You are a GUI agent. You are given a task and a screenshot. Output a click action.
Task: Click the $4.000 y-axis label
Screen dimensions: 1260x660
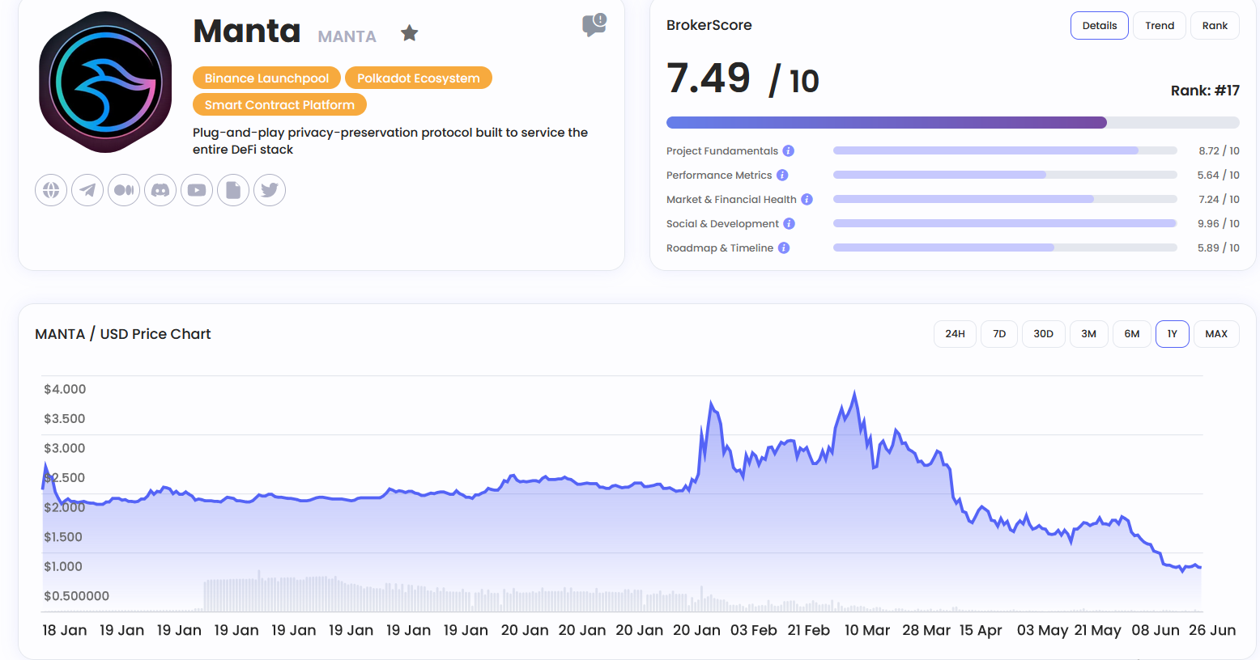pos(65,389)
